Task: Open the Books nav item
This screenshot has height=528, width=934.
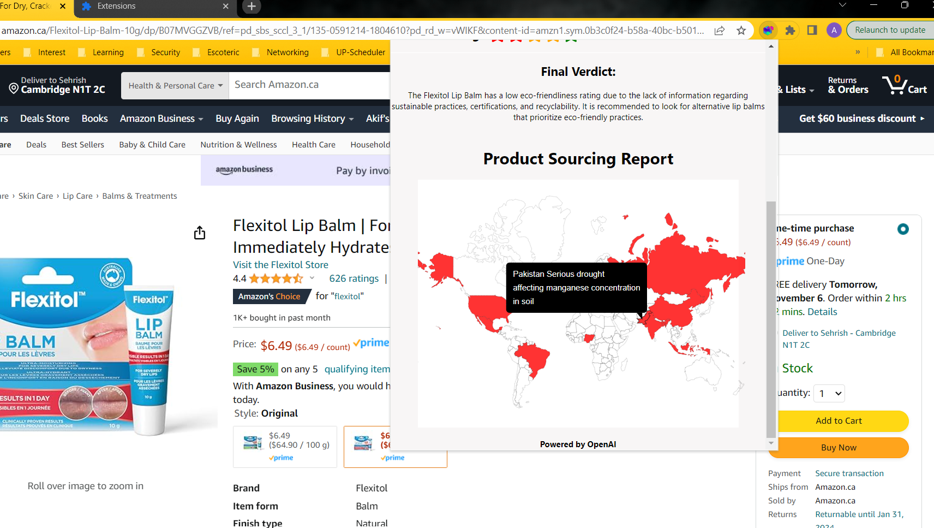Action: click(x=94, y=118)
